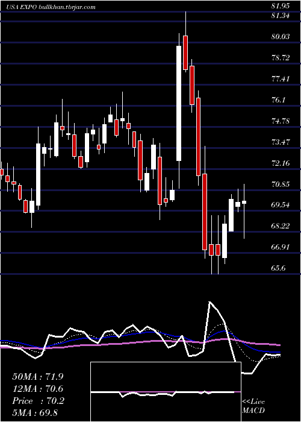Click the last candlestick on the right of the price chart

pos(244,202)
